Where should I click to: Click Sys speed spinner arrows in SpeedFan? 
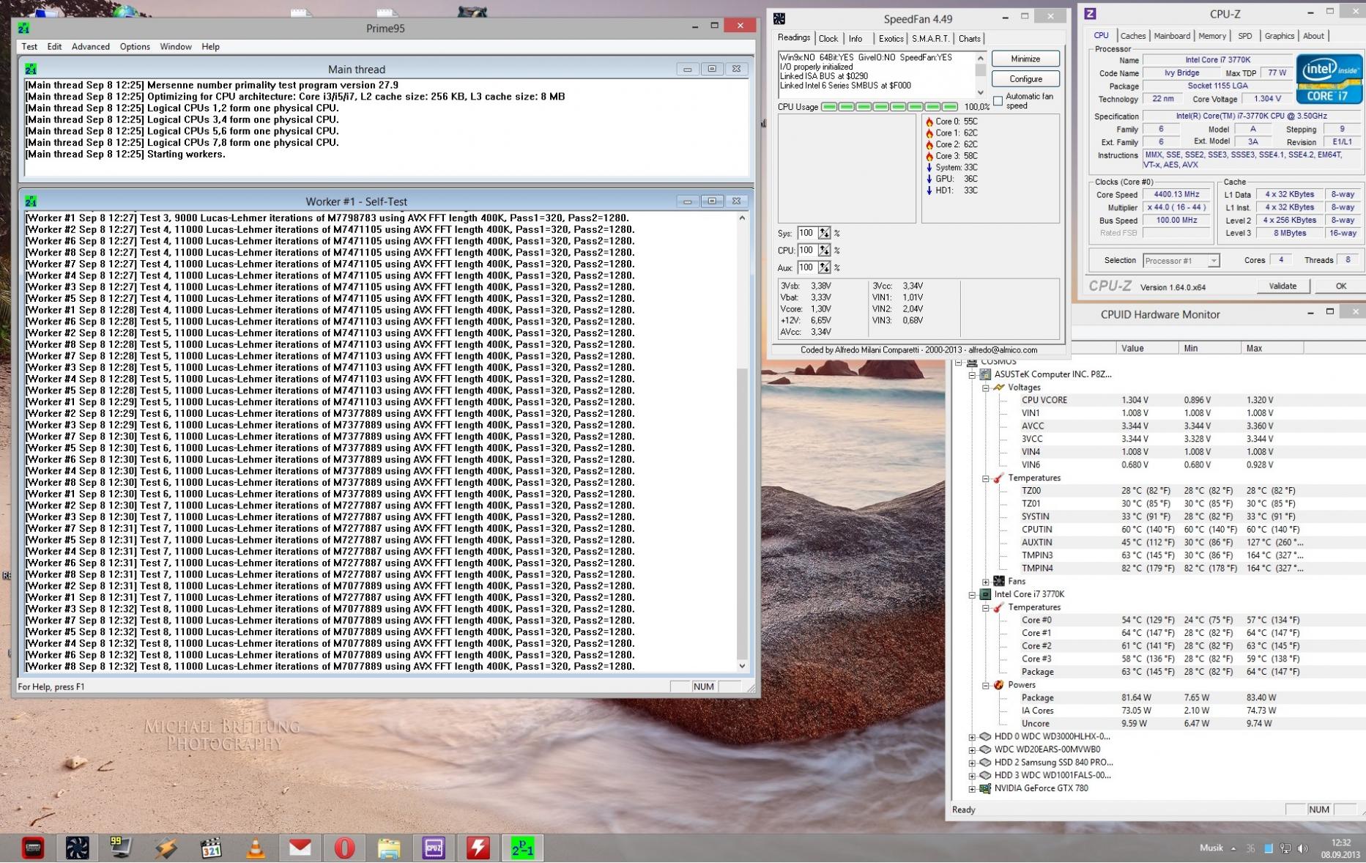pyautogui.click(x=825, y=233)
